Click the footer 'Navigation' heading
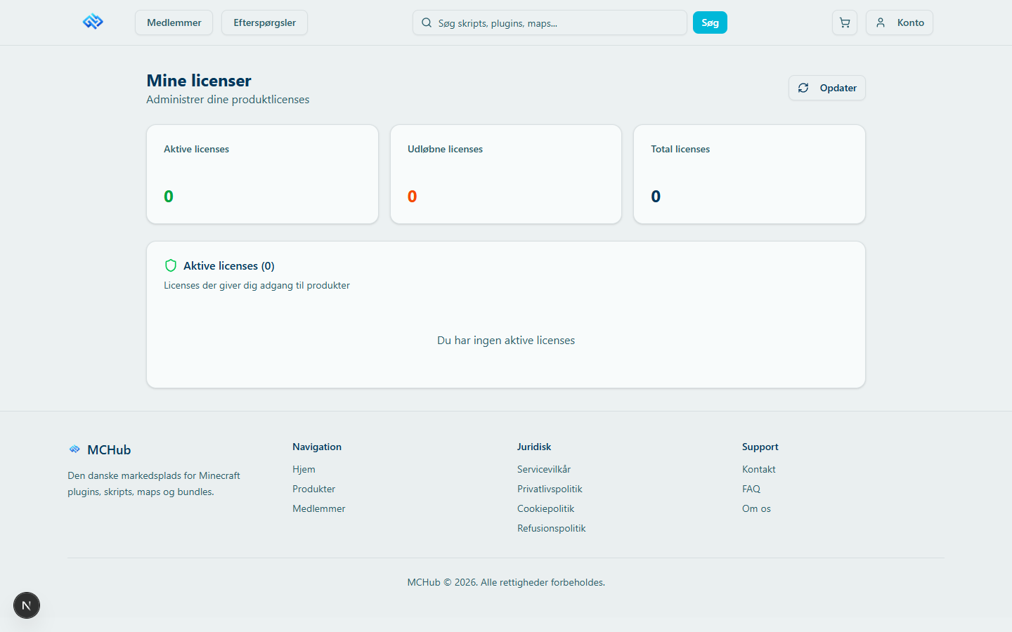The height and width of the screenshot is (632, 1012). (x=317, y=447)
